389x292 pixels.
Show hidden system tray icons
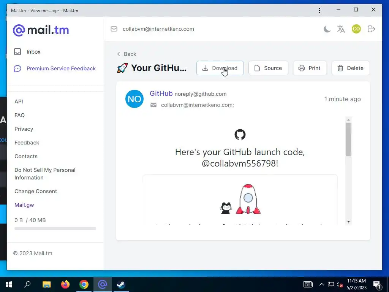click(321, 284)
